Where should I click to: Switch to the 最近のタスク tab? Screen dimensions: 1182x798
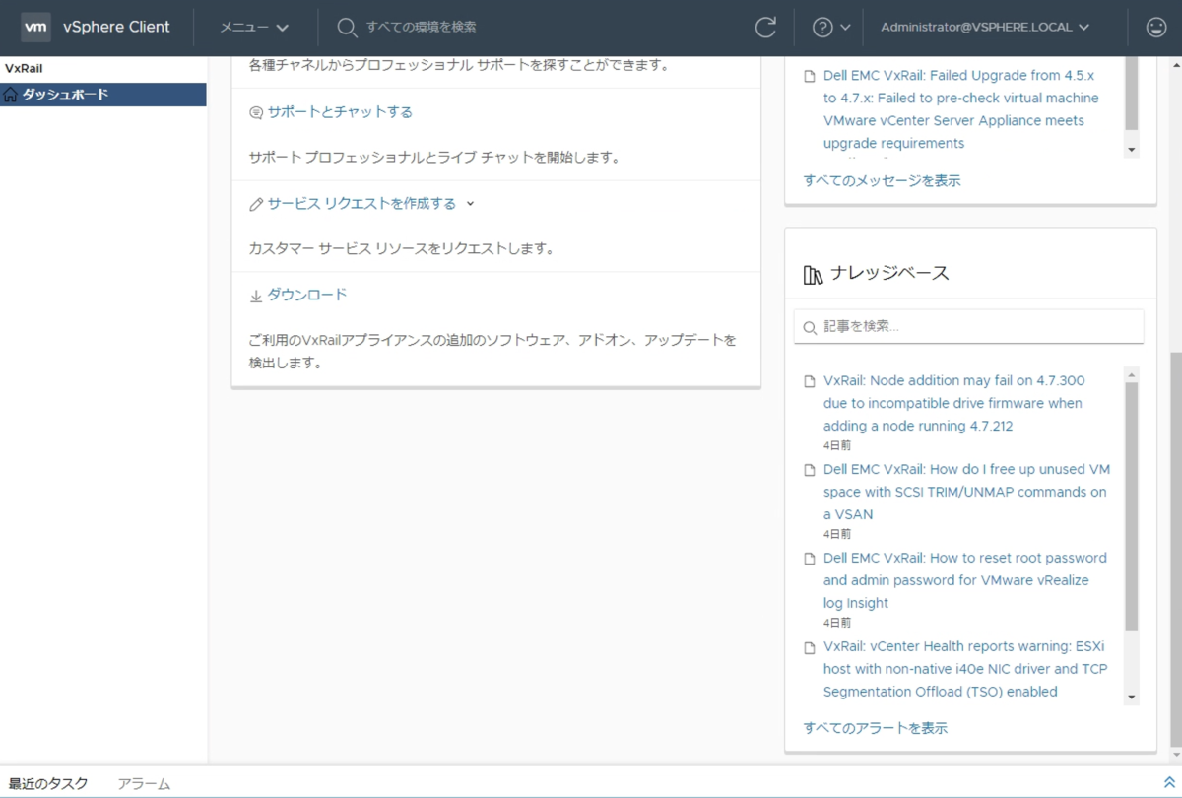(x=48, y=783)
